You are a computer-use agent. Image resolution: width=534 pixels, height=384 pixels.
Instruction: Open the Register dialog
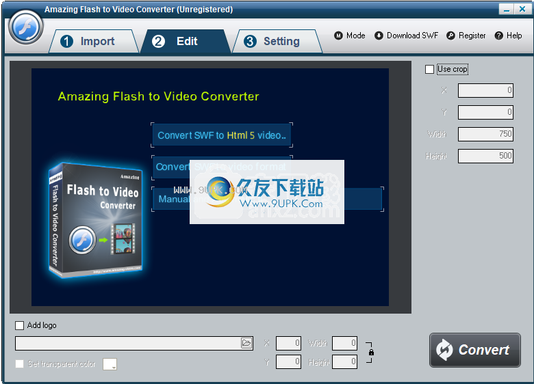tap(466, 36)
